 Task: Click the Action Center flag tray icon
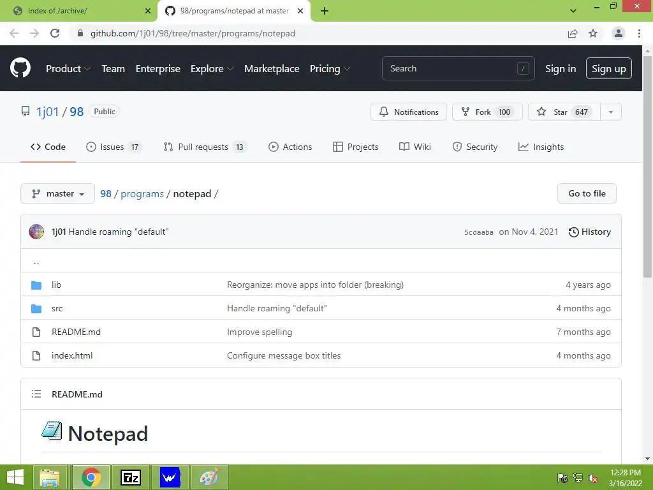562,478
